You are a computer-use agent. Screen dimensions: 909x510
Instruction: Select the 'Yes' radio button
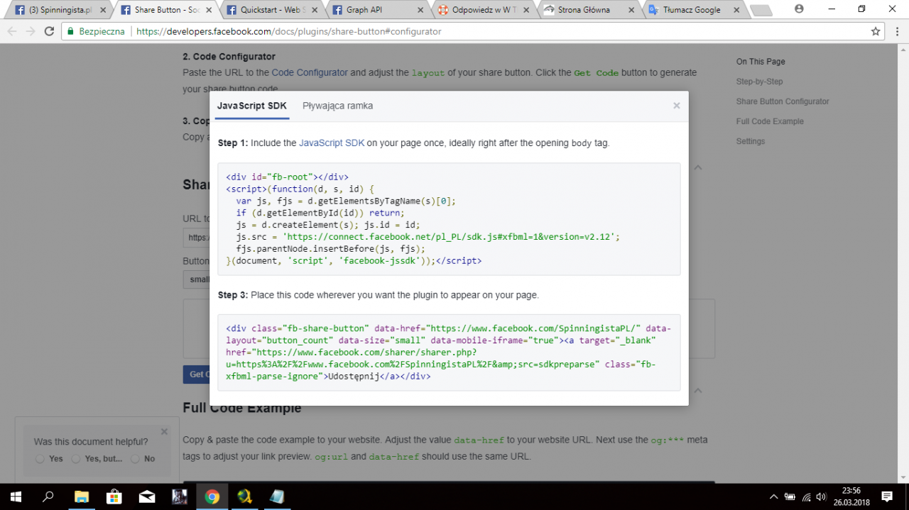coord(40,459)
